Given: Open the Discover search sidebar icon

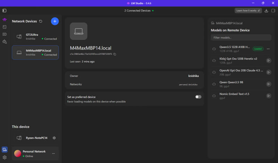Looking at the screenshot, I should [5, 42].
